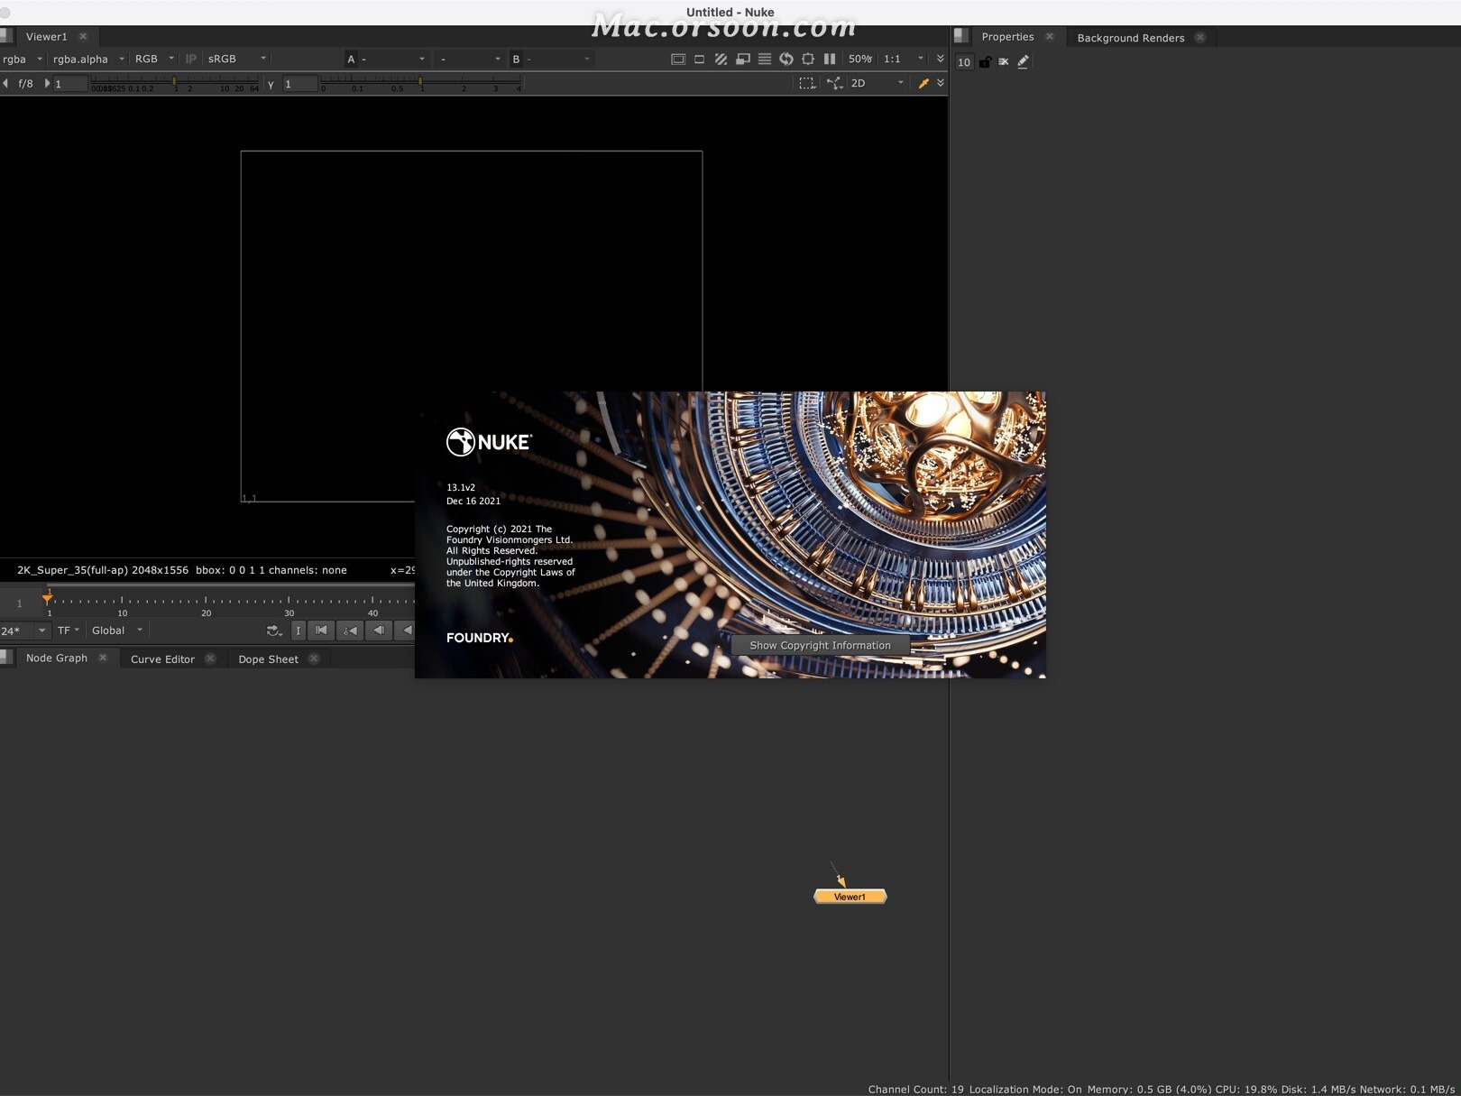This screenshot has width=1461, height=1096.
Task: Pick colors with the eyedropper sampler
Action: [x=923, y=83]
